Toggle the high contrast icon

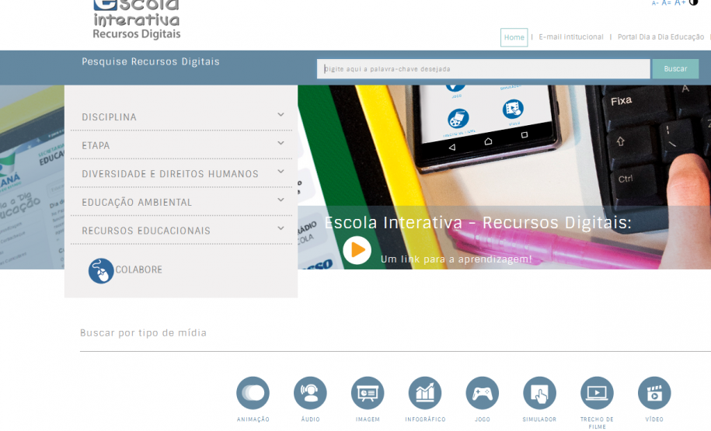pyautogui.click(x=693, y=2)
